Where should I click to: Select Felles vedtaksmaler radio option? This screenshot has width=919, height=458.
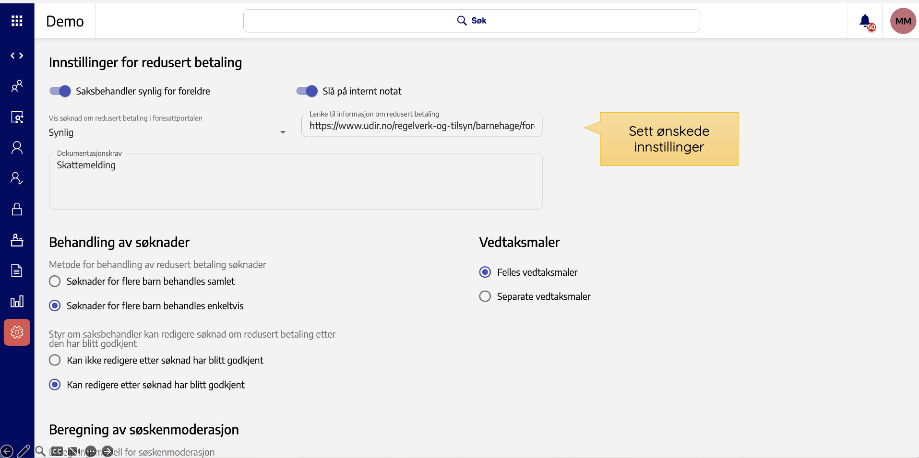point(485,272)
